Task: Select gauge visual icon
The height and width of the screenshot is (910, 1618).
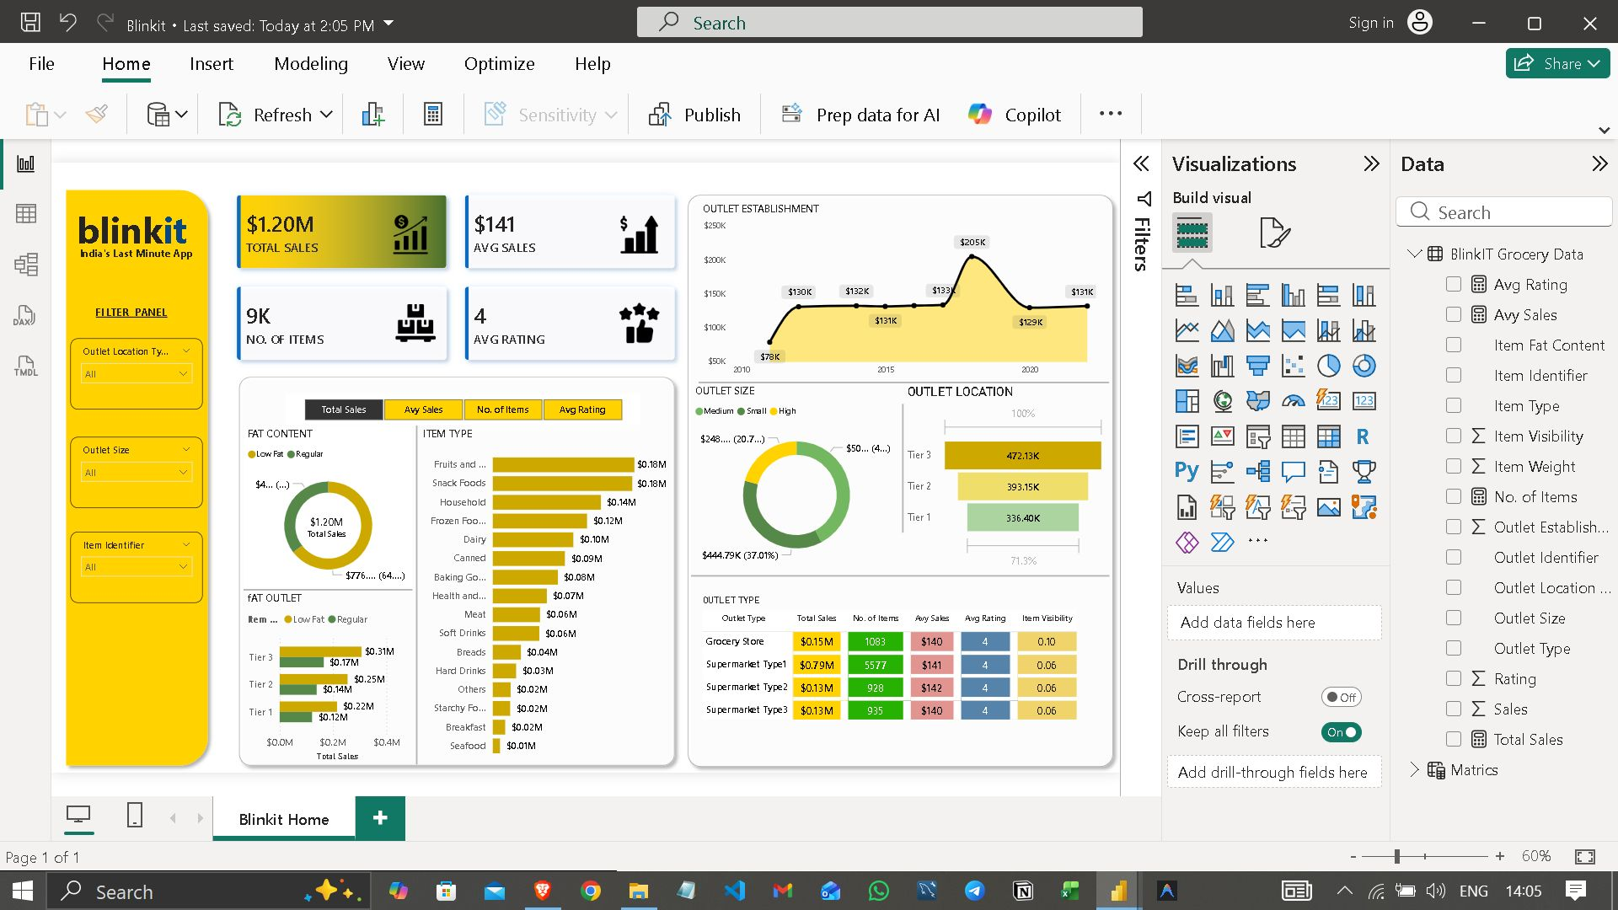Action: tap(1293, 401)
